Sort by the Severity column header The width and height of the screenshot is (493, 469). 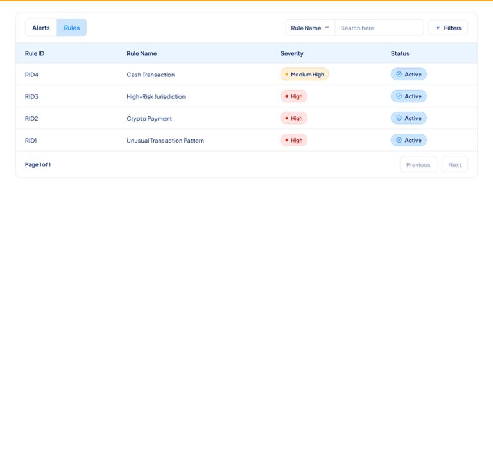point(292,53)
